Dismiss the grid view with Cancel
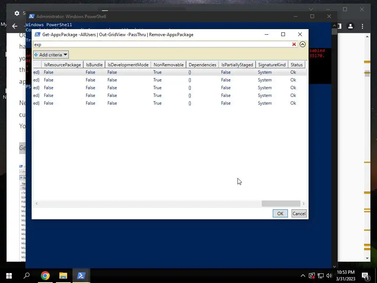 click(x=299, y=213)
